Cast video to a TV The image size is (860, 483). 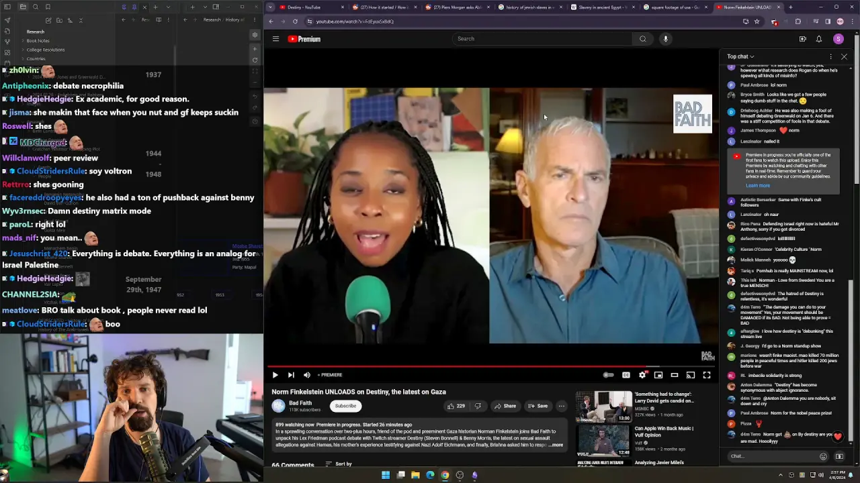tap(691, 375)
